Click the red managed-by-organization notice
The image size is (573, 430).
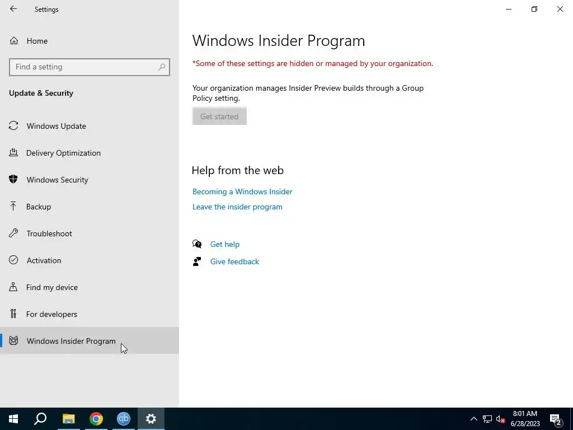click(x=313, y=64)
